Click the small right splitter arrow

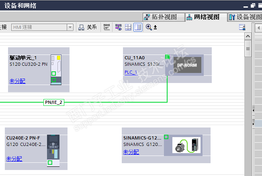pos(254,124)
